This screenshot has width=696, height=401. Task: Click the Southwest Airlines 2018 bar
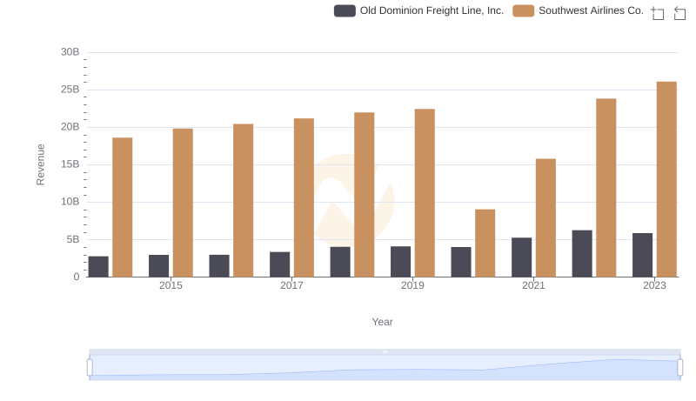point(365,195)
